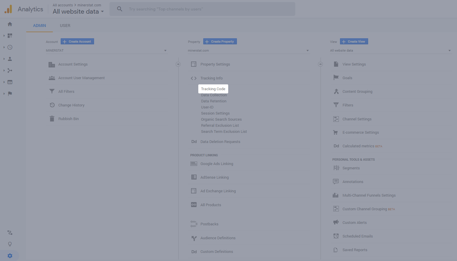Select Data Retention menu item
Screen dimensions: 457x261
click(214, 101)
